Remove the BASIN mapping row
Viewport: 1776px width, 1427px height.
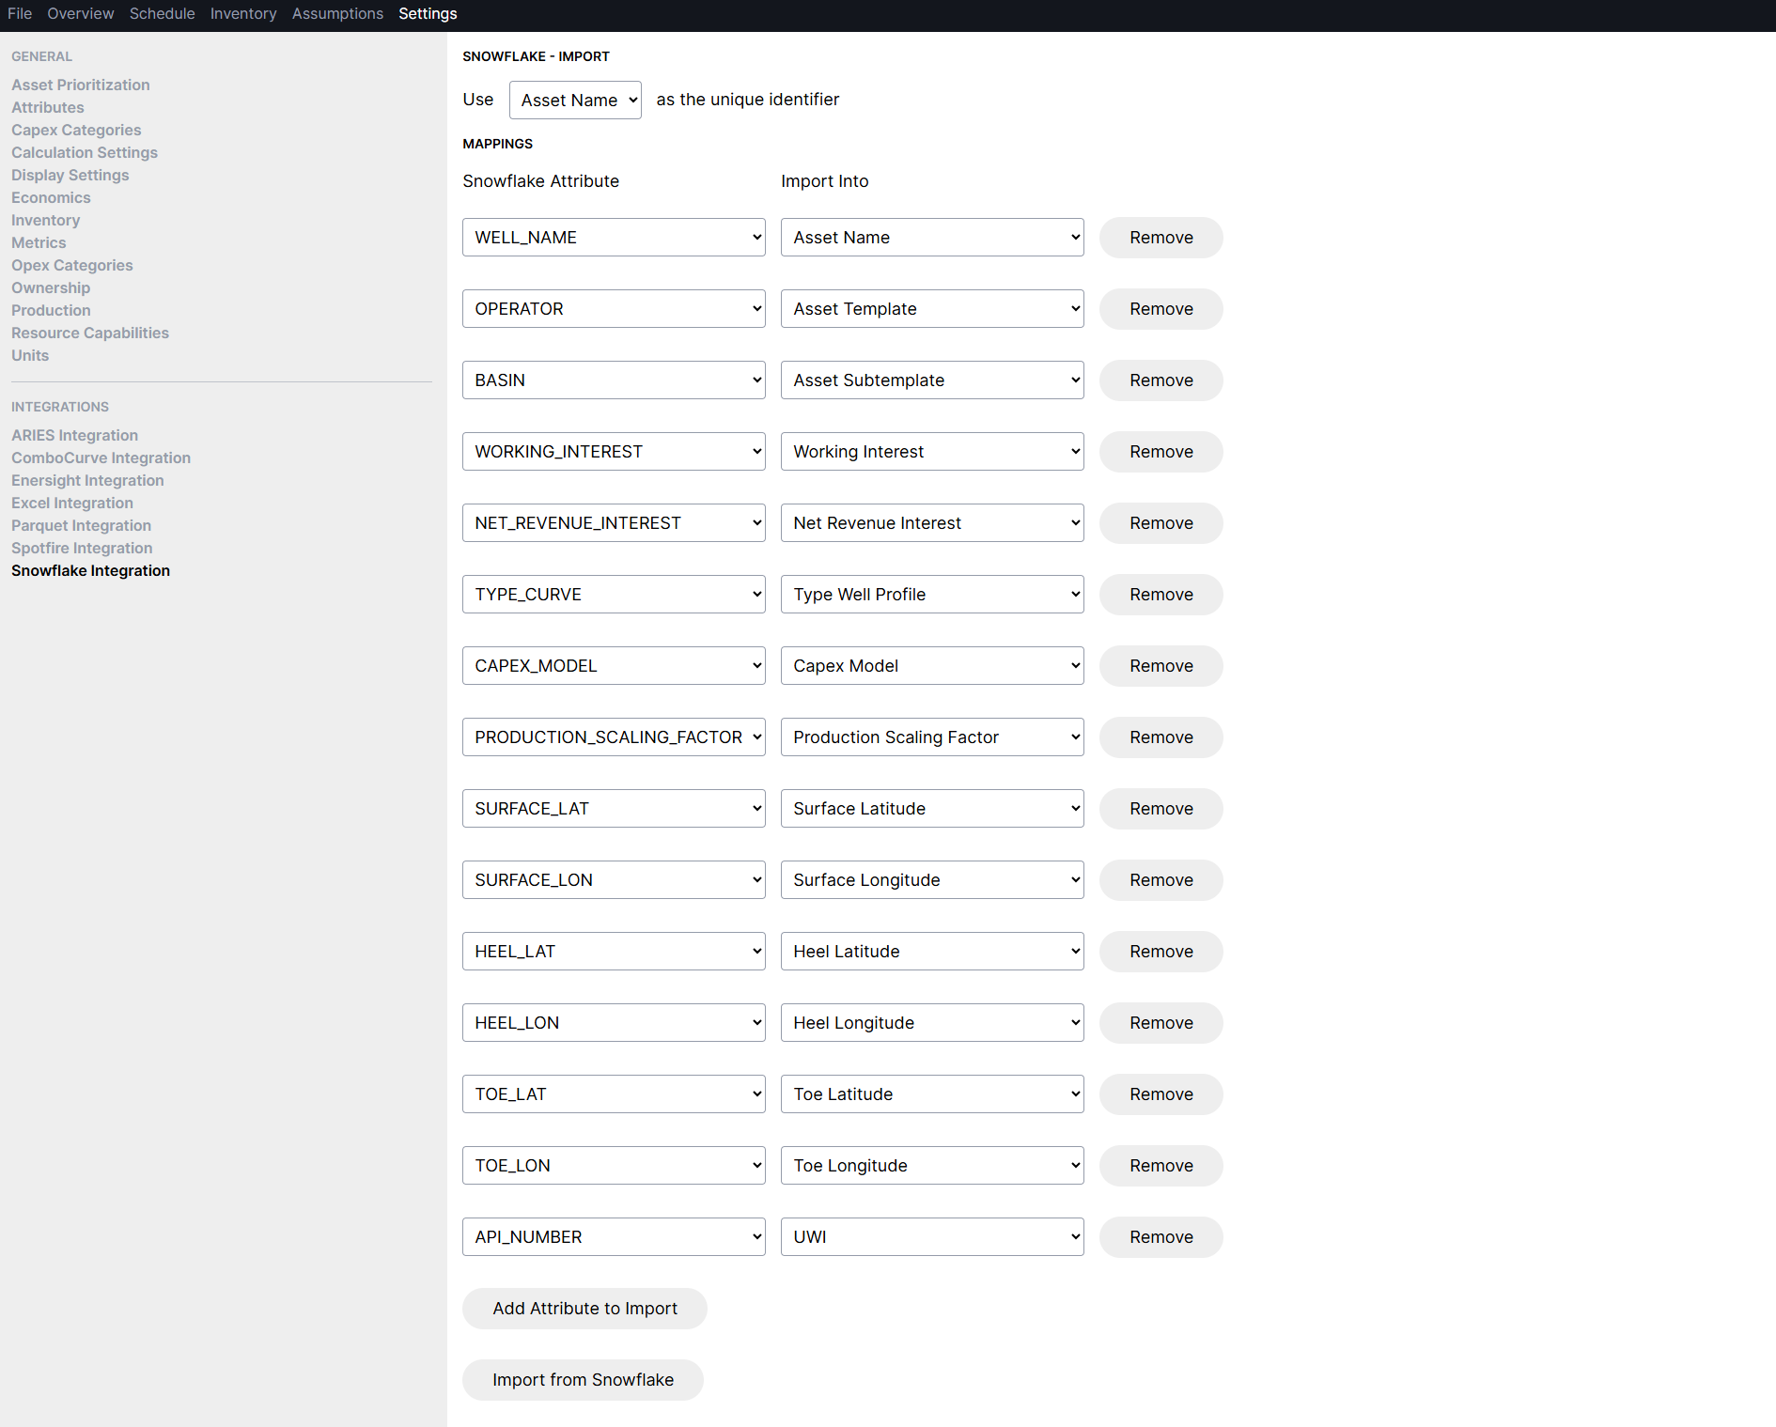coord(1161,380)
